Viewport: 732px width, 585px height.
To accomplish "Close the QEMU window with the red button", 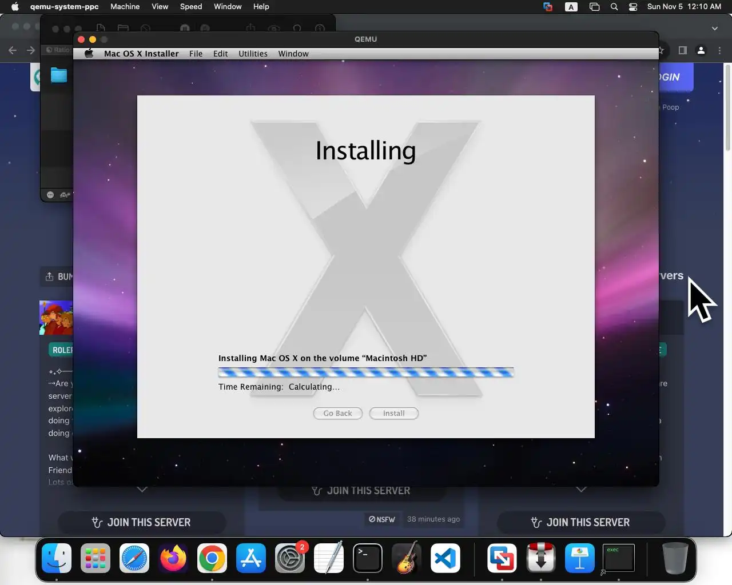I will [x=81, y=39].
